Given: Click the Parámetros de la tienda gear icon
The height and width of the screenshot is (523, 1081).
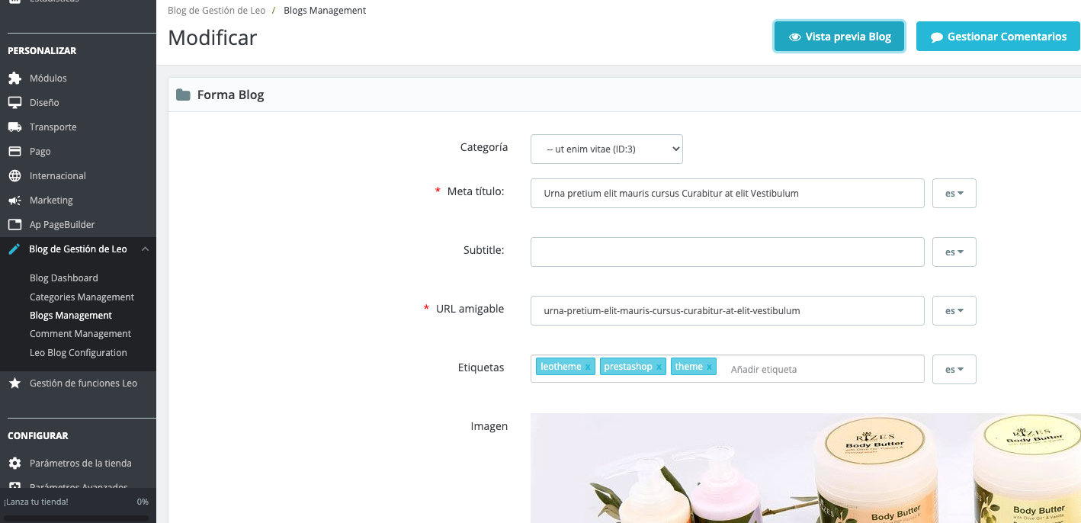Looking at the screenshot, I should (x=14, y=464).
